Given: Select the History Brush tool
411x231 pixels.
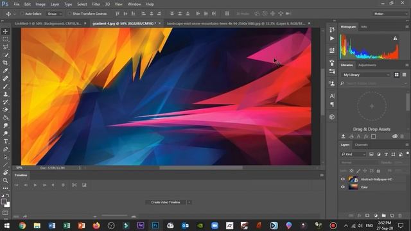Looking at the screenshot, I should tap(5, 102).
